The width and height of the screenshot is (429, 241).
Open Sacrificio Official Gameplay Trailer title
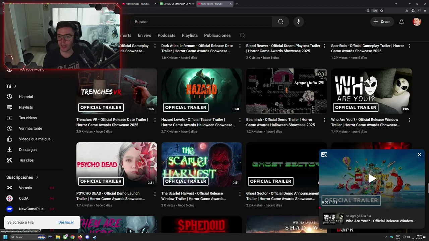(367, 48)
